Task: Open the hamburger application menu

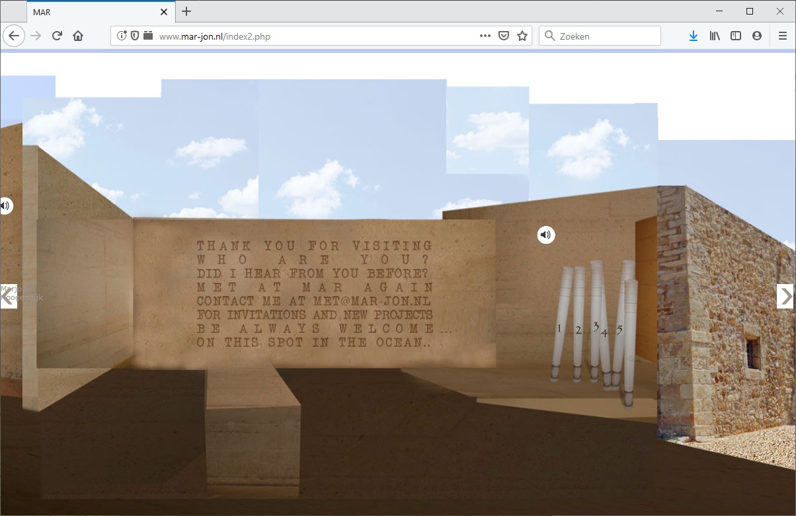Action: 783,36
